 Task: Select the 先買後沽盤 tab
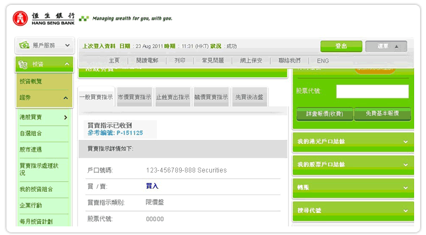click(250, 97)
